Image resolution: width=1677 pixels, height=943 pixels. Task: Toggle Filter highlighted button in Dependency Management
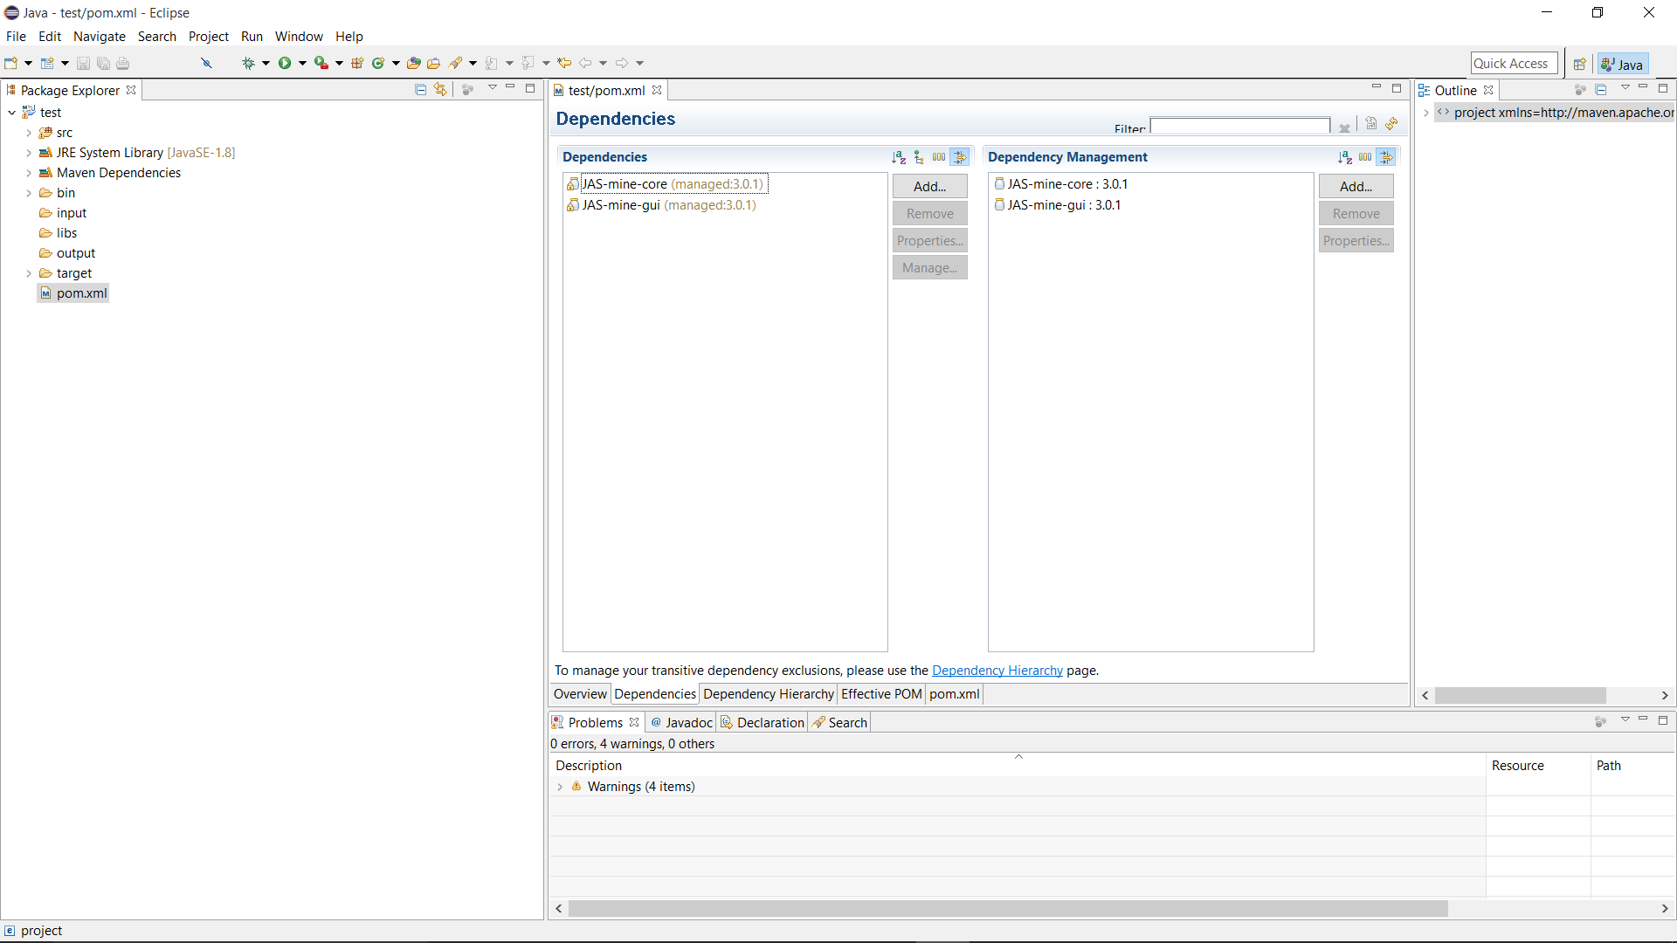(x=1386, y=157)
